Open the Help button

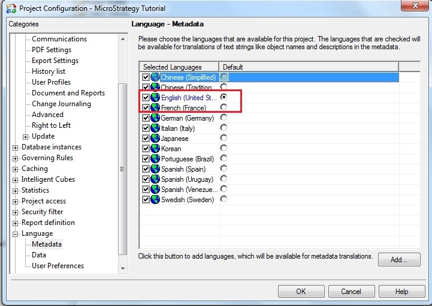coord(401,292)
